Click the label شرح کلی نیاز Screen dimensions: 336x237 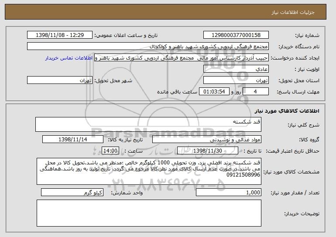(x=304, y=125)
